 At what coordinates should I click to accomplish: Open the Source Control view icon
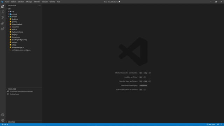(3, 17)
